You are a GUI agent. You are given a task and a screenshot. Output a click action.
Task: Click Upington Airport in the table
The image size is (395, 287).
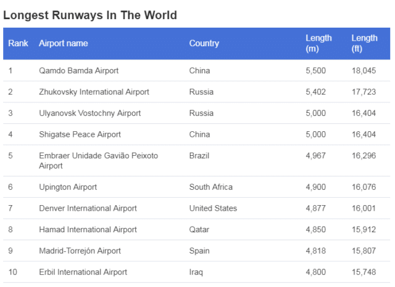click(x=68, y=187)
